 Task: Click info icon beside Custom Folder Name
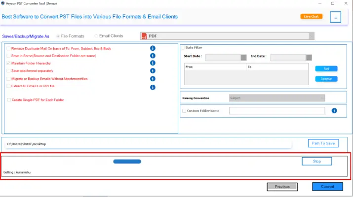(x=334, y=110)
